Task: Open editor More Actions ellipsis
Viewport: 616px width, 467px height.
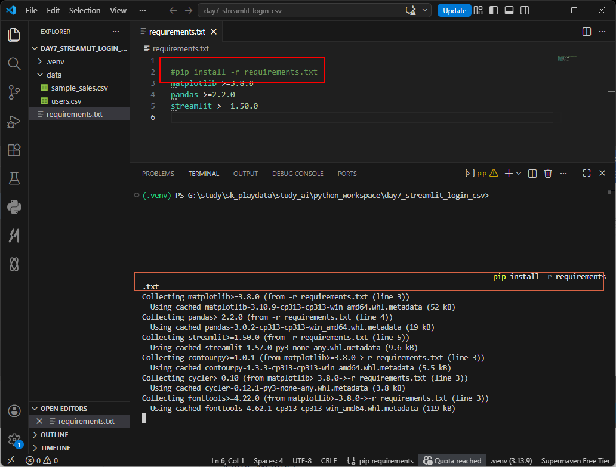Action: (602, 32)
